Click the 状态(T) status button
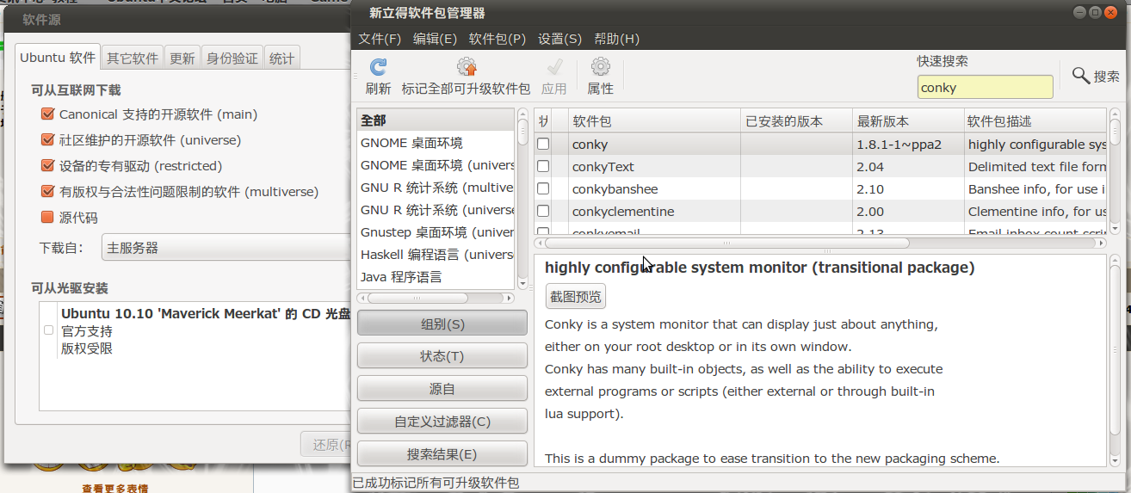The height and width of the screenshot is (493, 1131). pyautogui.click(x=442, y=356)
